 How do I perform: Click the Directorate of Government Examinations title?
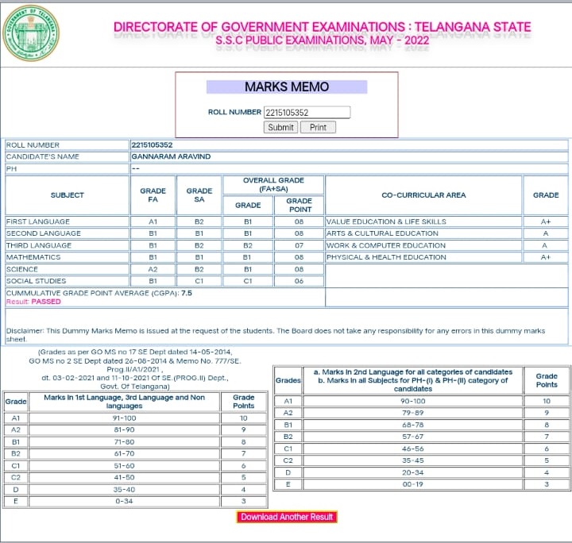click(x=322, y=27)
